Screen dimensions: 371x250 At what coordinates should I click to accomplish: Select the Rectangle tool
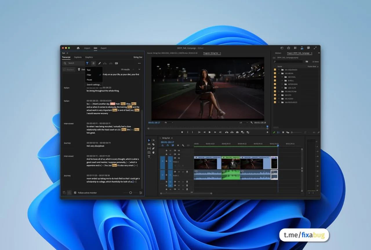[149, 152]
